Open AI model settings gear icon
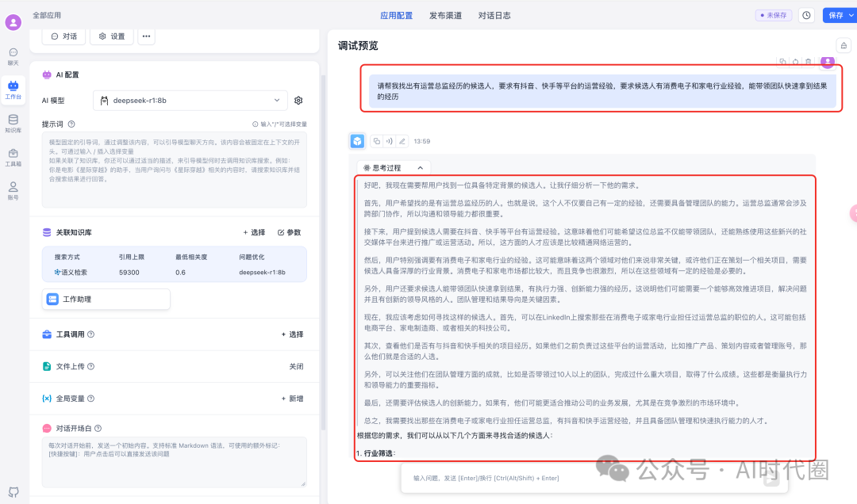Viewport: 857px width, 504px height. tap(298, 101)
